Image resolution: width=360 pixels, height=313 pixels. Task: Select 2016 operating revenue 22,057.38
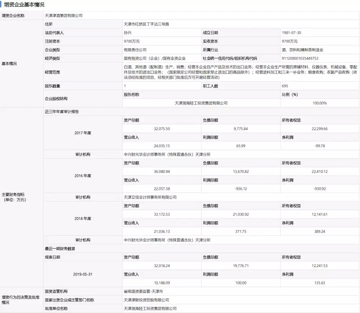point(162,189)
